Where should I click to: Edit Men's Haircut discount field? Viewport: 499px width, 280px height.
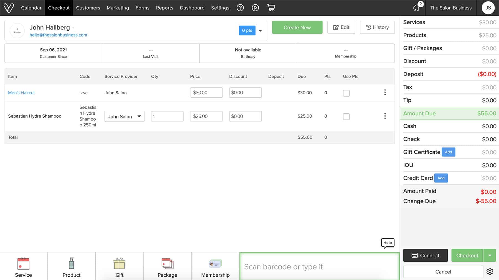point(245,92)
